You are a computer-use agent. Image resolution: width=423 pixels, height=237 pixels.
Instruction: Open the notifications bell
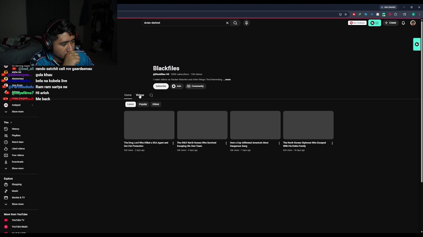403,23
